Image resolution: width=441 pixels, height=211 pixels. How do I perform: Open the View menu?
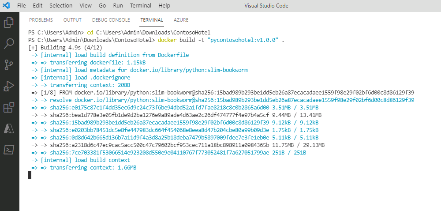tap(86, 6)
